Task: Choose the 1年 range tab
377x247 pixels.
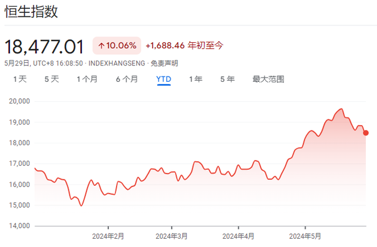Action: click(x=196, y=79)
